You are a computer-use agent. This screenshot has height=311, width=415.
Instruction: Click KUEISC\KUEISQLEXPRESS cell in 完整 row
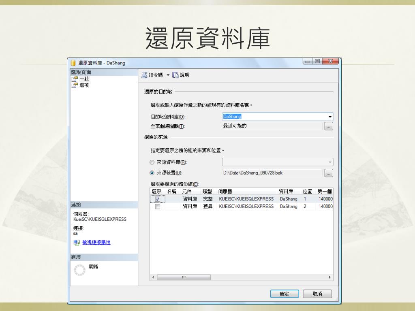[246, 199]
